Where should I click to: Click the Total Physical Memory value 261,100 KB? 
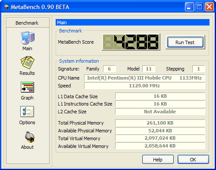pyautogui.click(x=160, y=123)
